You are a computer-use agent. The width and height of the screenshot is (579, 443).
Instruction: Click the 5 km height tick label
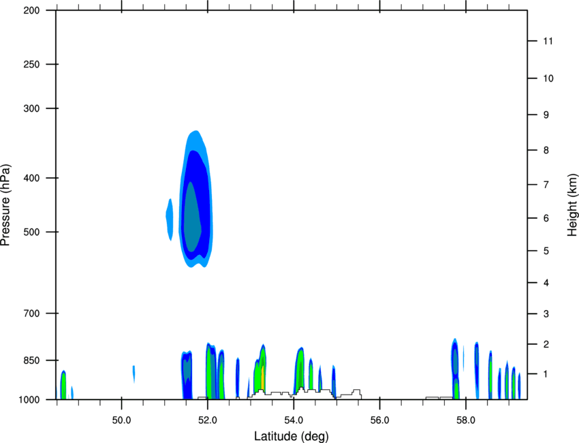tap(546, 251)
